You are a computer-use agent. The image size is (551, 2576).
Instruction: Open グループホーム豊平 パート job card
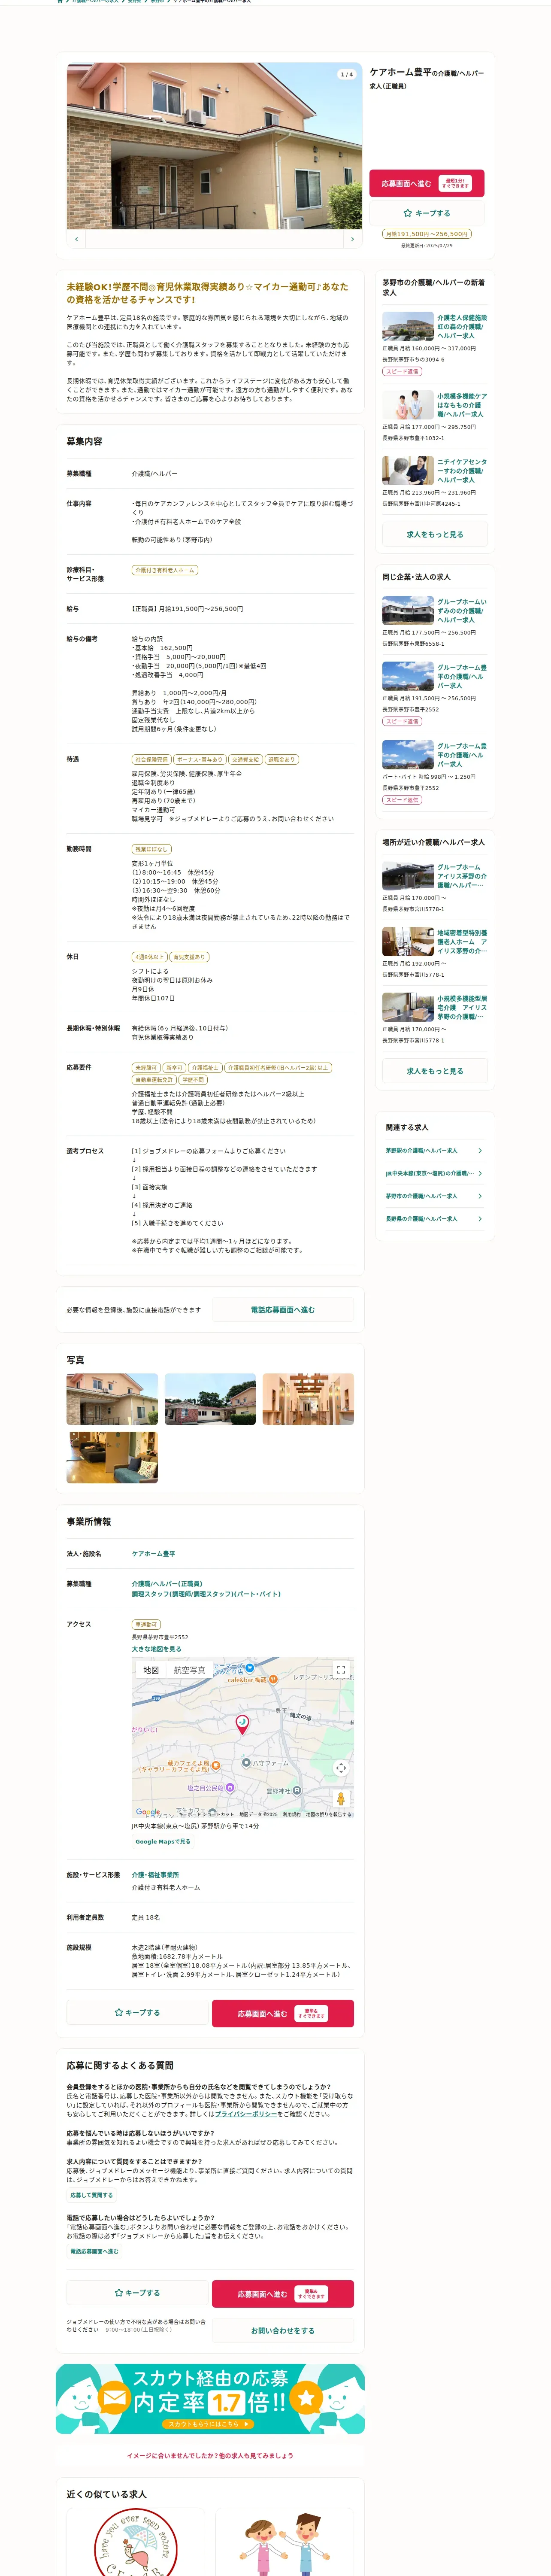(435, 773)
